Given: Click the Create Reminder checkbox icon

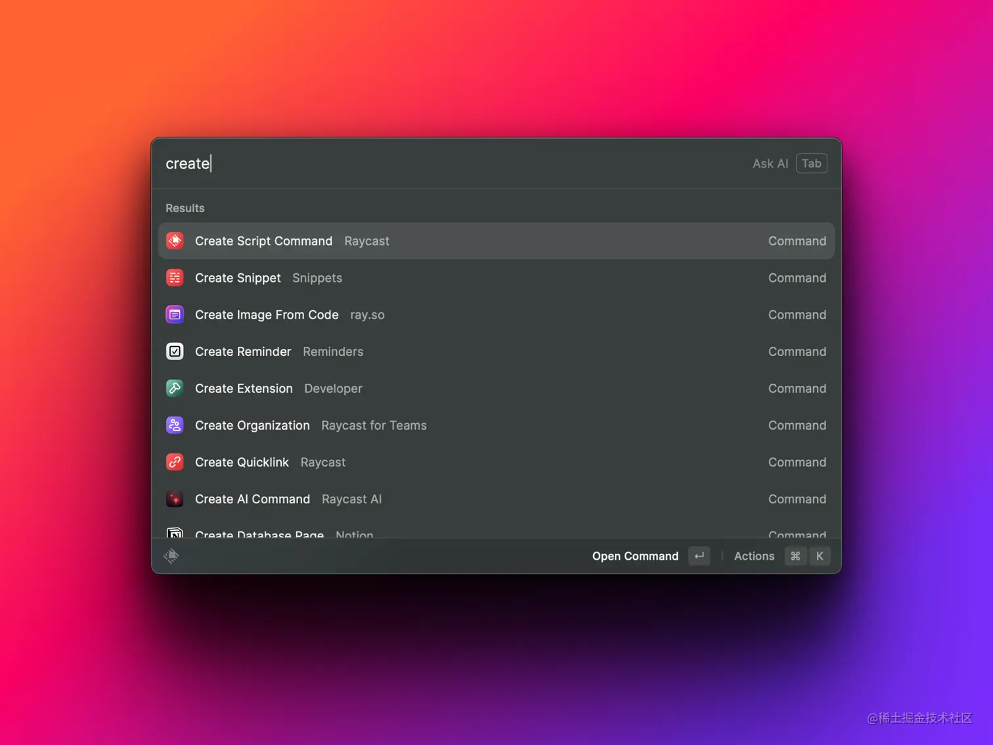Looking at the screenshot, I should [175, 351].
